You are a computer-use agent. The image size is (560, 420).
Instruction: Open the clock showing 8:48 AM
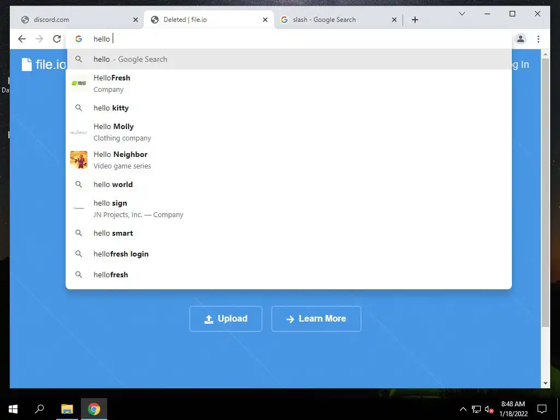coord(513,409)
